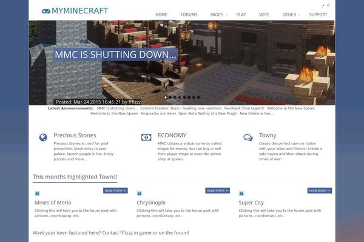This screenshot has height=242, width=364.
Task: Click the Towny chat bubbles icon
Action: click(x=248, y=137)
